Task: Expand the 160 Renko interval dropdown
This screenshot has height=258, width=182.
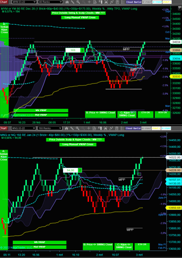Action: (x=50, y=128)
